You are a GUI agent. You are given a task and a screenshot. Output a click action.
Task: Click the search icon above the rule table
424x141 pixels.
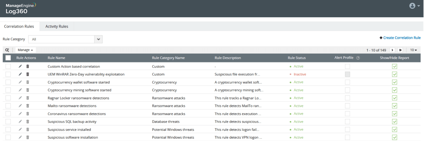(x=7, y=50)
